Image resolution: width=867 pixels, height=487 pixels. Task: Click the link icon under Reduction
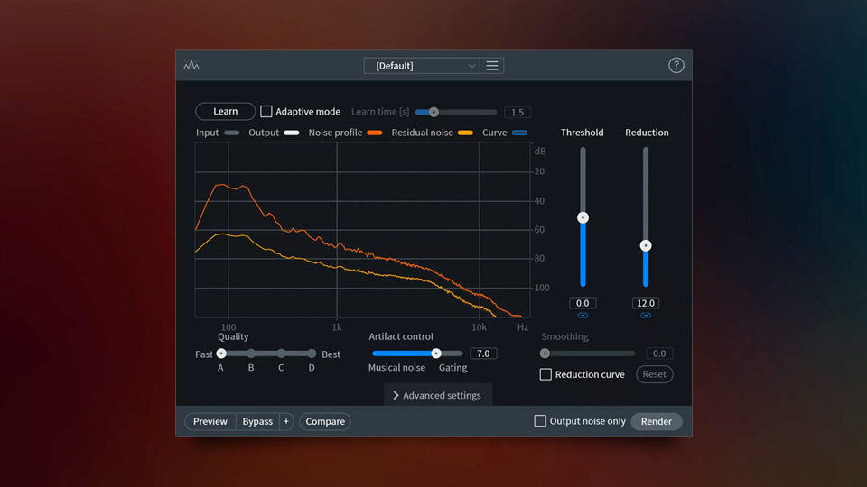(x=645, y=316)
